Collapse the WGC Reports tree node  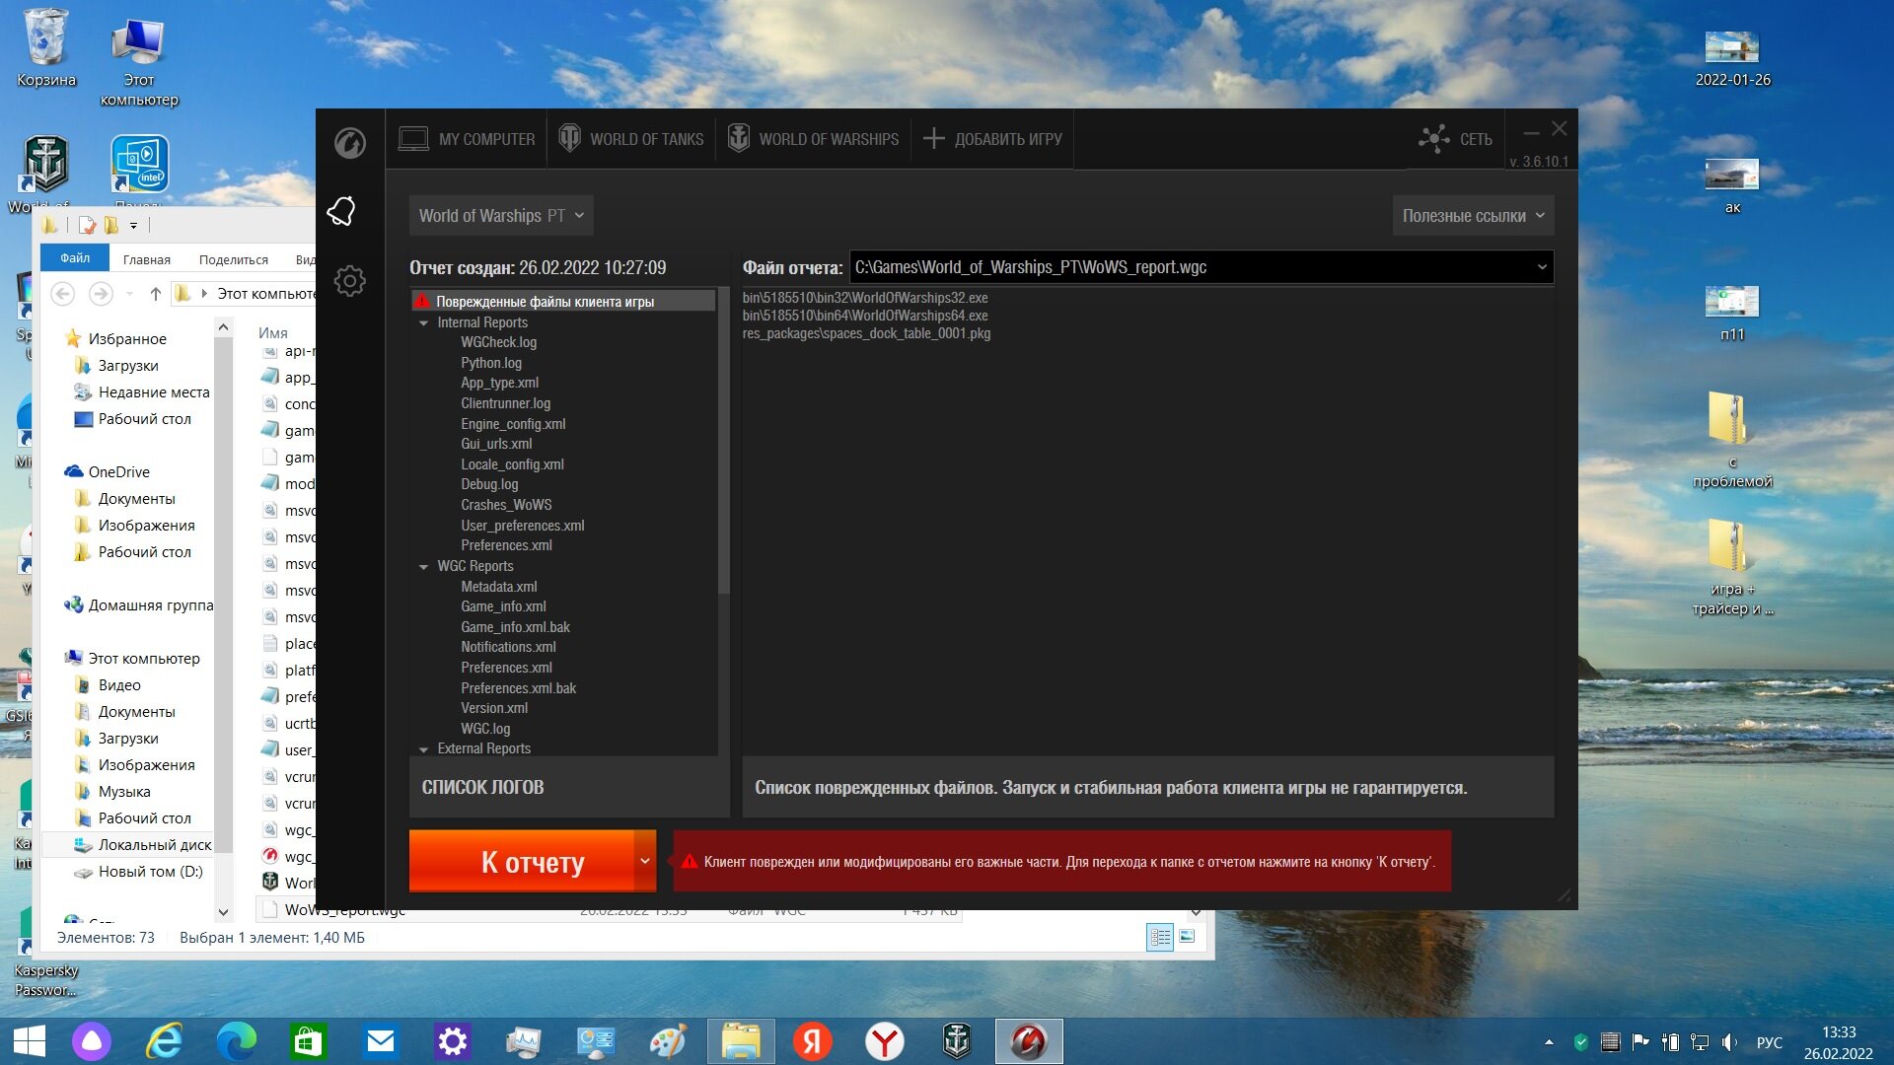click(x=423, y=567)
